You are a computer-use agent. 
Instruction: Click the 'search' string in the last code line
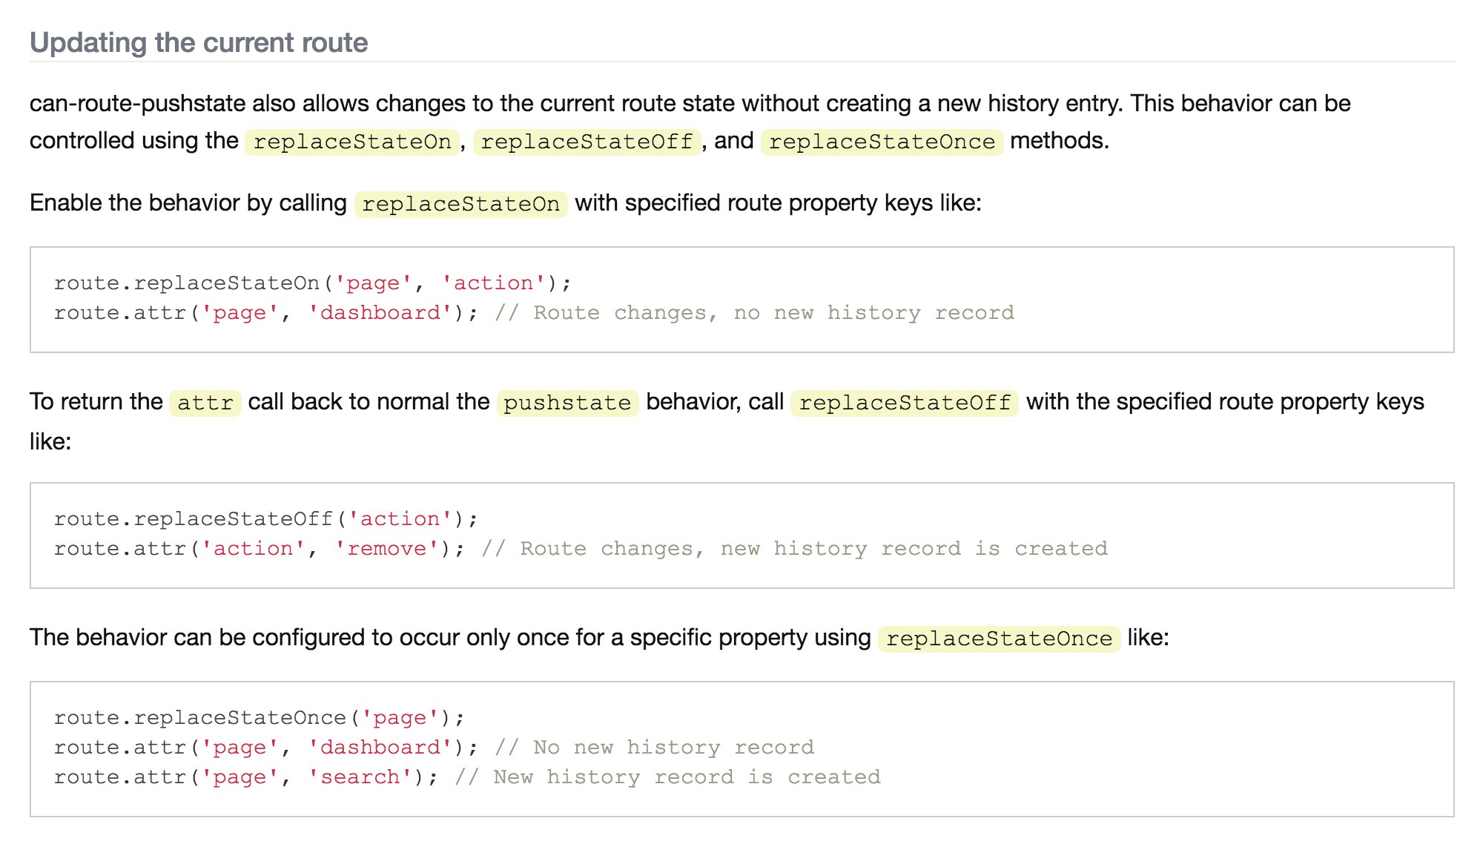click(360, 777)
